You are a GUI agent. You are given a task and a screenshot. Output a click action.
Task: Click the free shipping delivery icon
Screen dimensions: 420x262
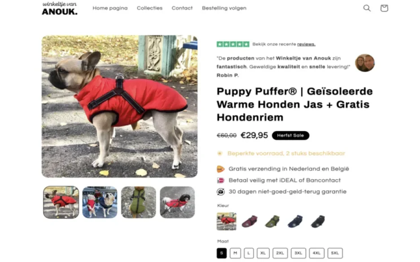point(220,169)
